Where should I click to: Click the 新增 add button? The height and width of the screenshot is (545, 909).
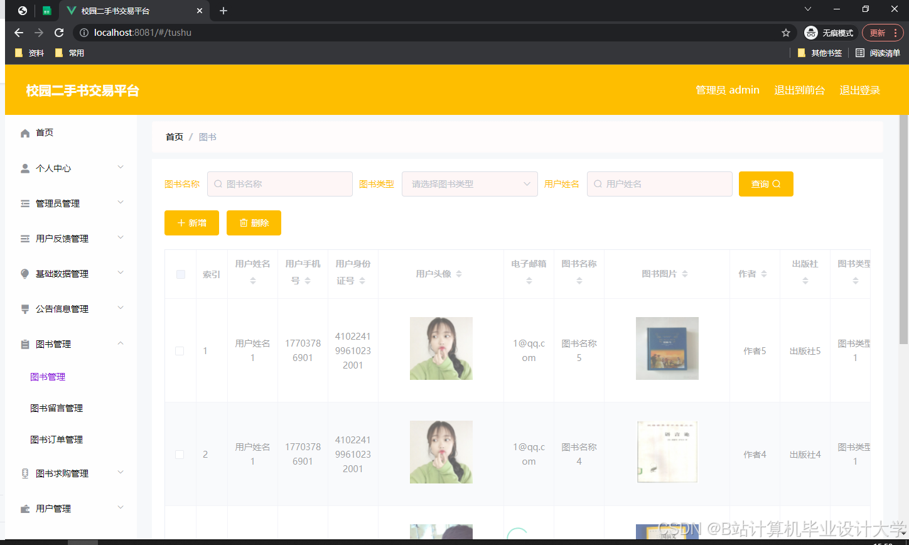(x=191, y=223)
